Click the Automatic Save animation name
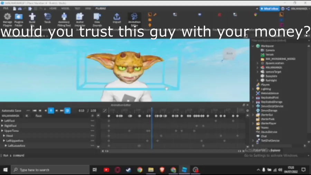 (11, 111)
